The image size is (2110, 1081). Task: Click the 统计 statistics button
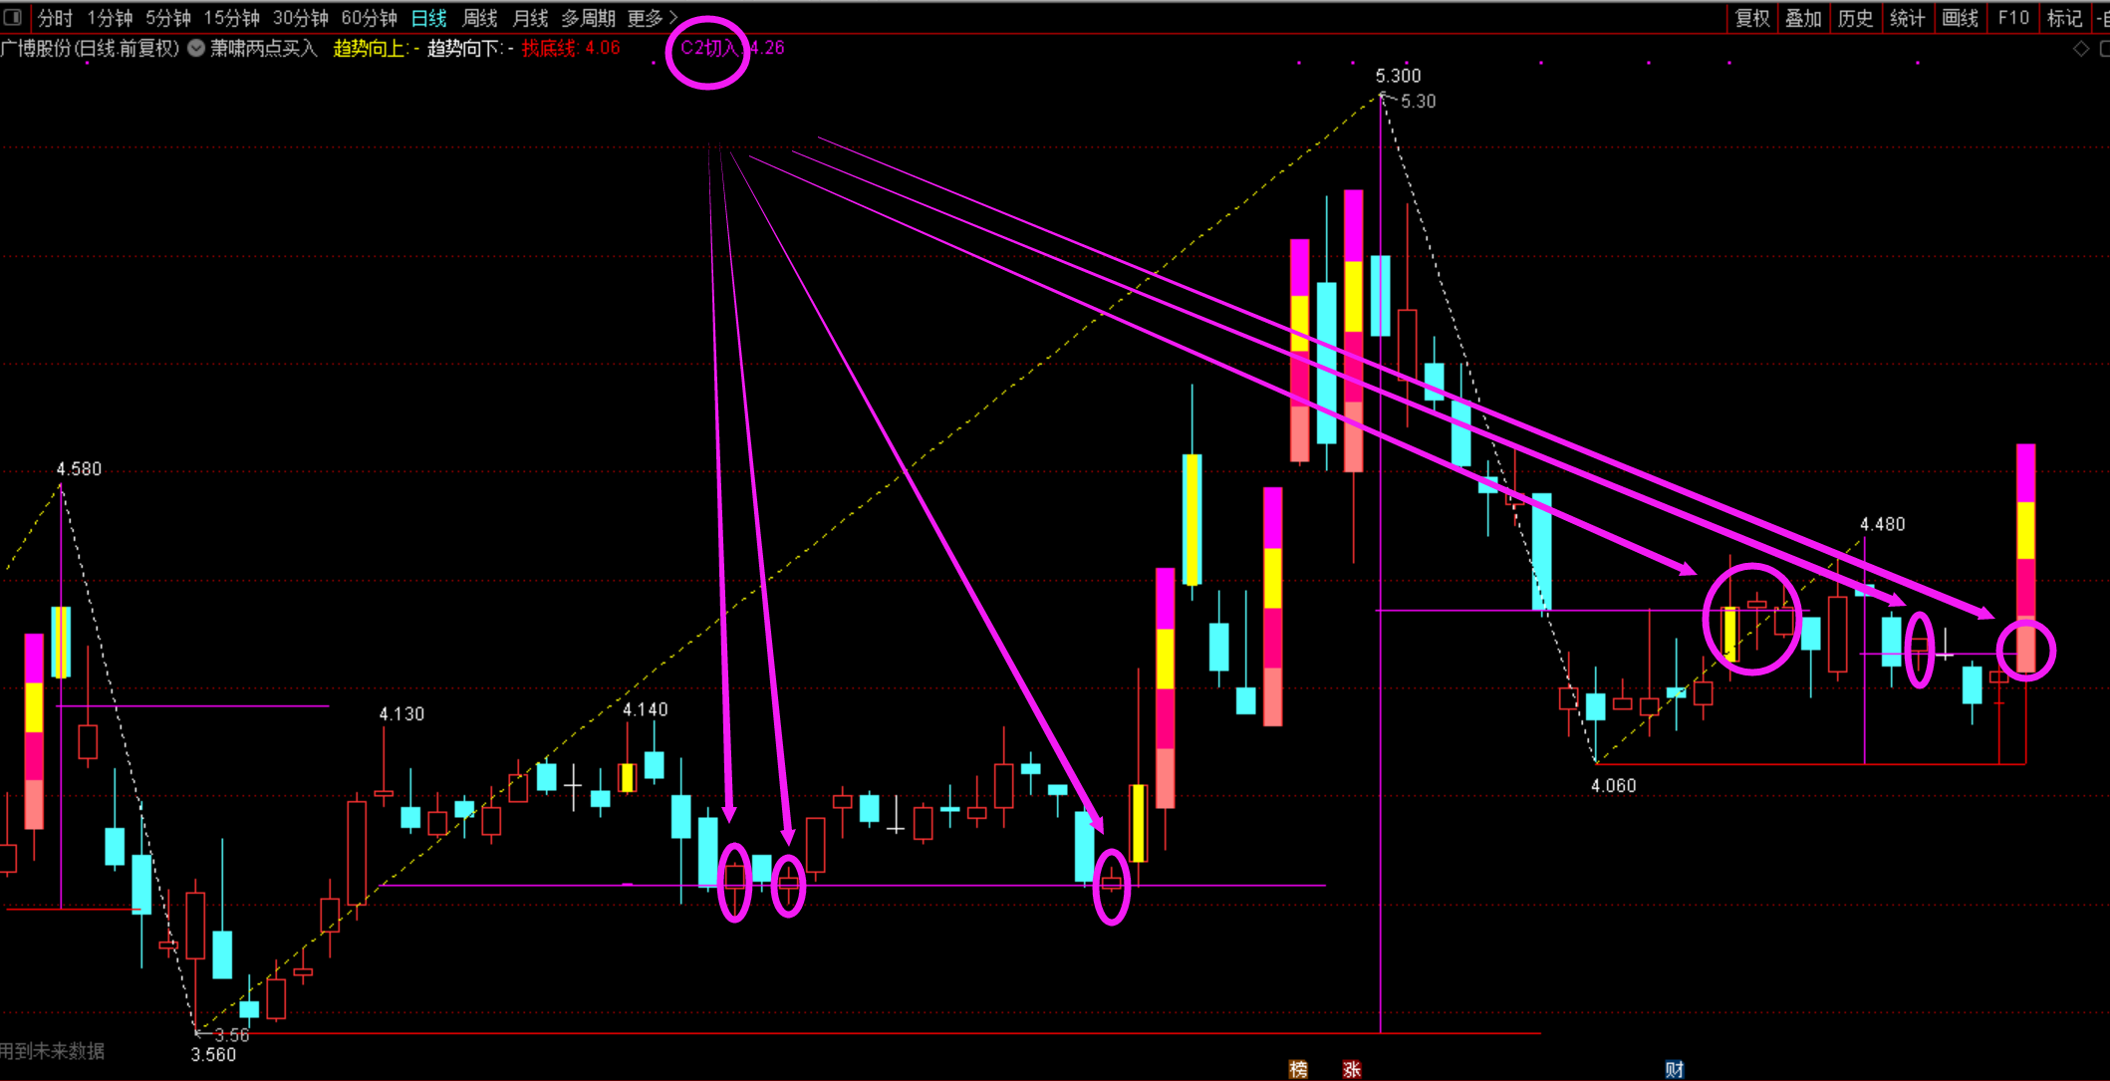[x=1907, y=18]
